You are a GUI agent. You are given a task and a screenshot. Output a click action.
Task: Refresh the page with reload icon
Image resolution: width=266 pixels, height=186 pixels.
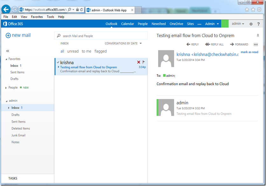point(81,10)
